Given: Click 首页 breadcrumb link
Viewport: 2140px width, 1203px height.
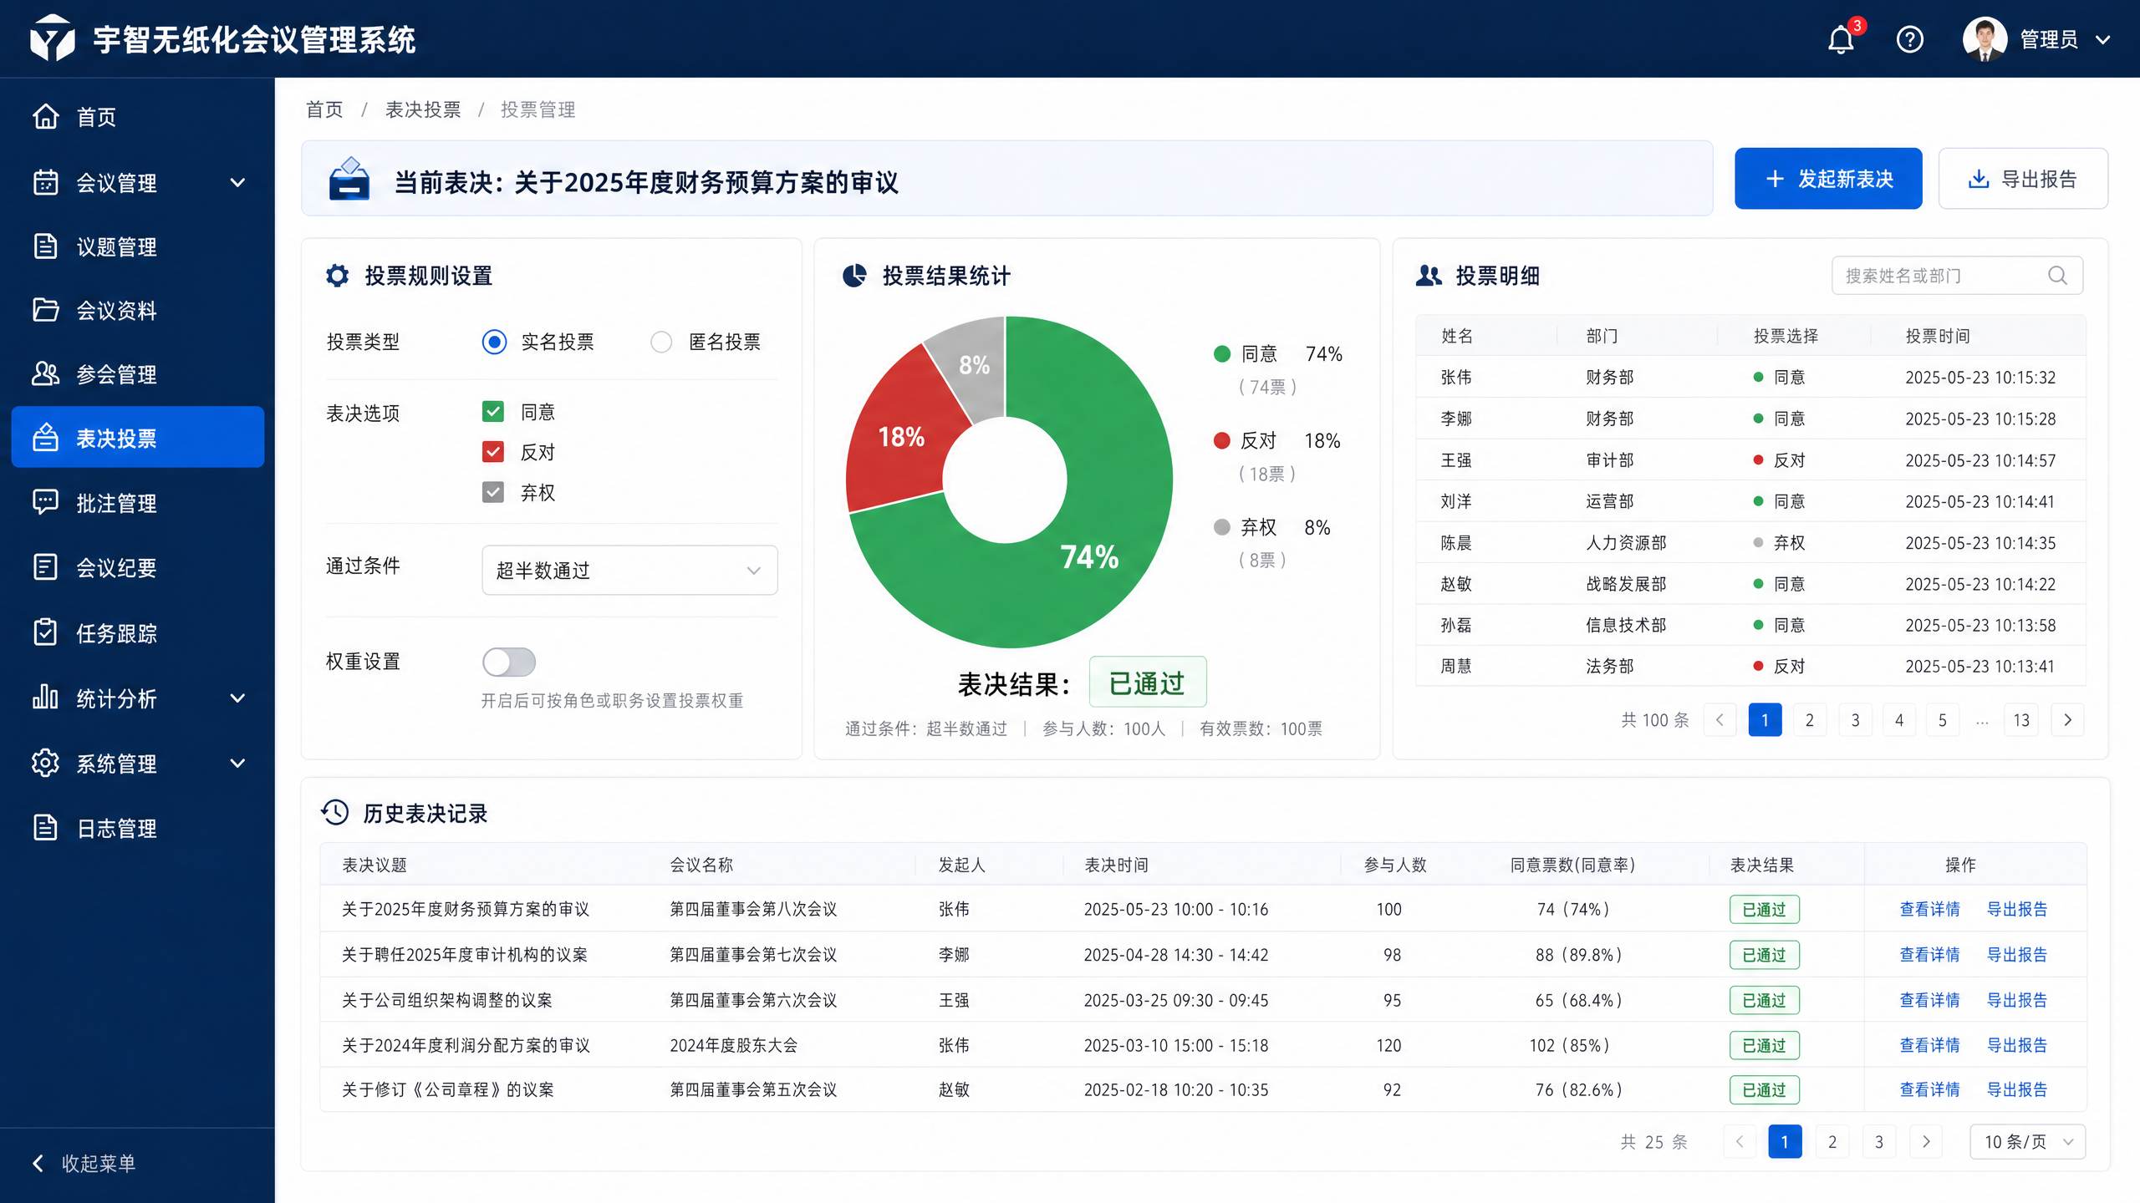Looking at the screenshot, I should (x=324, y=109).
